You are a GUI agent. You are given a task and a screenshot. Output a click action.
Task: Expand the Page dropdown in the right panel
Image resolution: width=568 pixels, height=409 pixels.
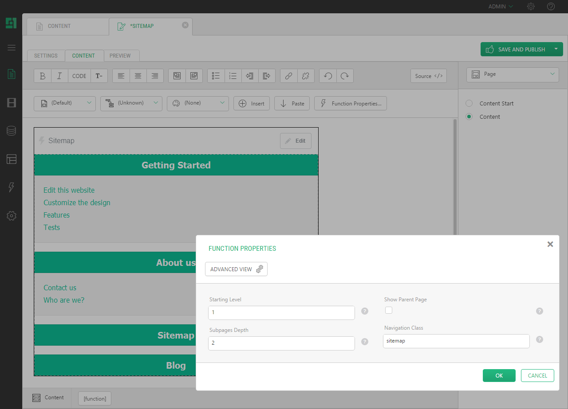pos(513,74)
